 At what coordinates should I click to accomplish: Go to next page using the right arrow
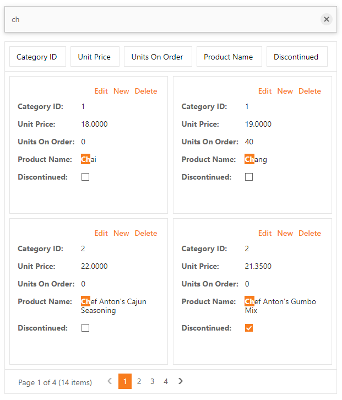tap(181, 381)
